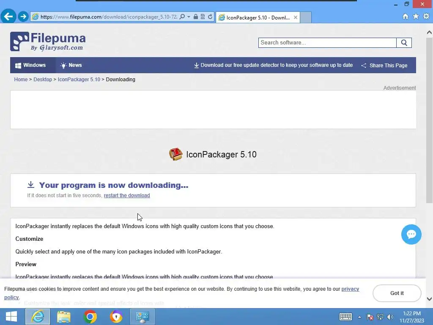Click the Customize heading text

(29, 239)
